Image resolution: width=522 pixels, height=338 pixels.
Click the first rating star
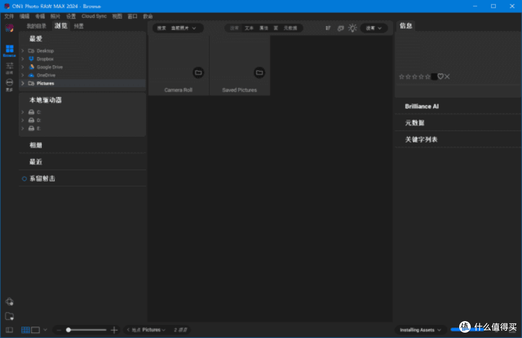coord(402,77)
